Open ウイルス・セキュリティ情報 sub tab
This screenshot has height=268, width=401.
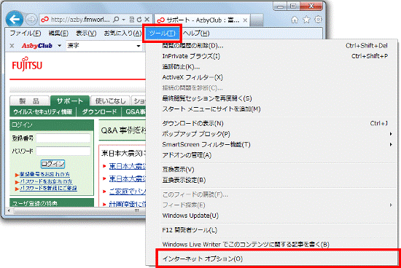(43, 112)
